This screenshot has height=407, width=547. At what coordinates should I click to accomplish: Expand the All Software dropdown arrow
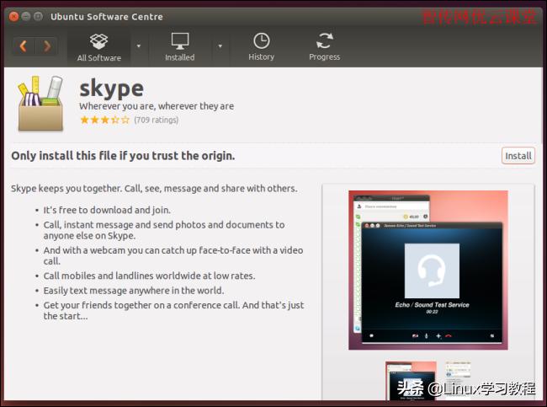[x=138, y=46]
